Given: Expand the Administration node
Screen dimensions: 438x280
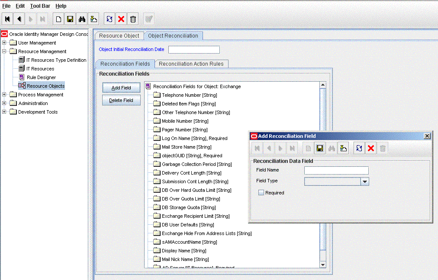Looking at the screenshot, I should tap(4, 103).
